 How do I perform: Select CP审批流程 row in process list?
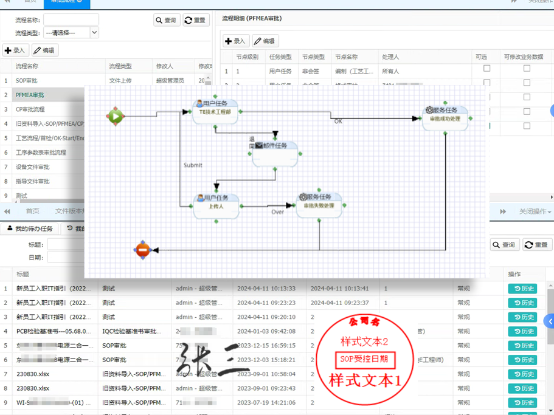(x=43, y=109)
